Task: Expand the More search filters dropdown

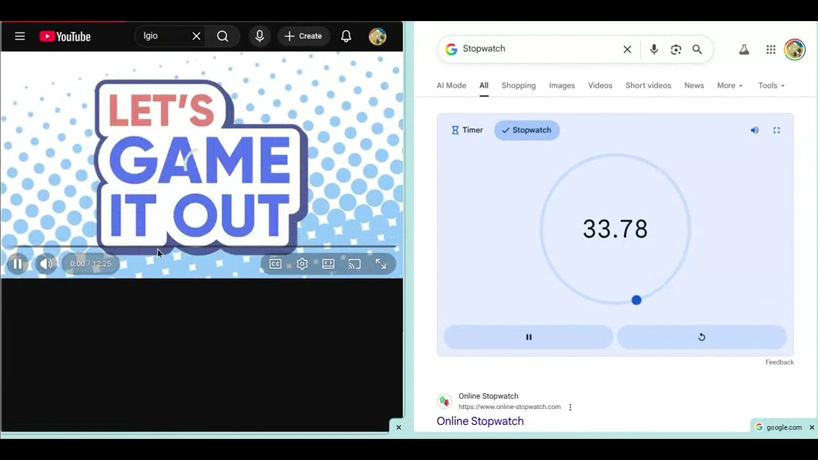Action: 730,86
